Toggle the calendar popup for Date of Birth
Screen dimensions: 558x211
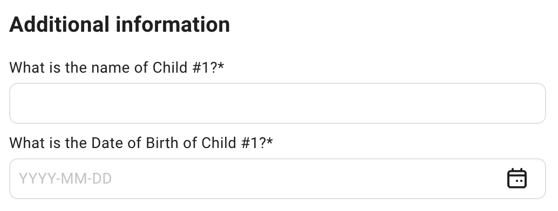[x=517, y=178]
